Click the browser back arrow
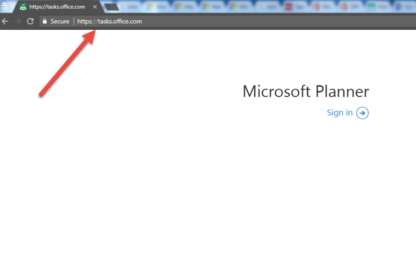The width and height of the screenshot is (416, 253). point(5,22)
